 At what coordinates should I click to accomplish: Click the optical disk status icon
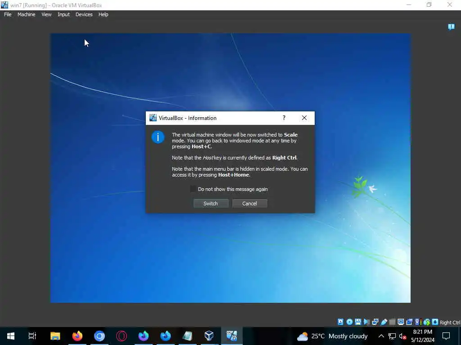pos(349,322)
